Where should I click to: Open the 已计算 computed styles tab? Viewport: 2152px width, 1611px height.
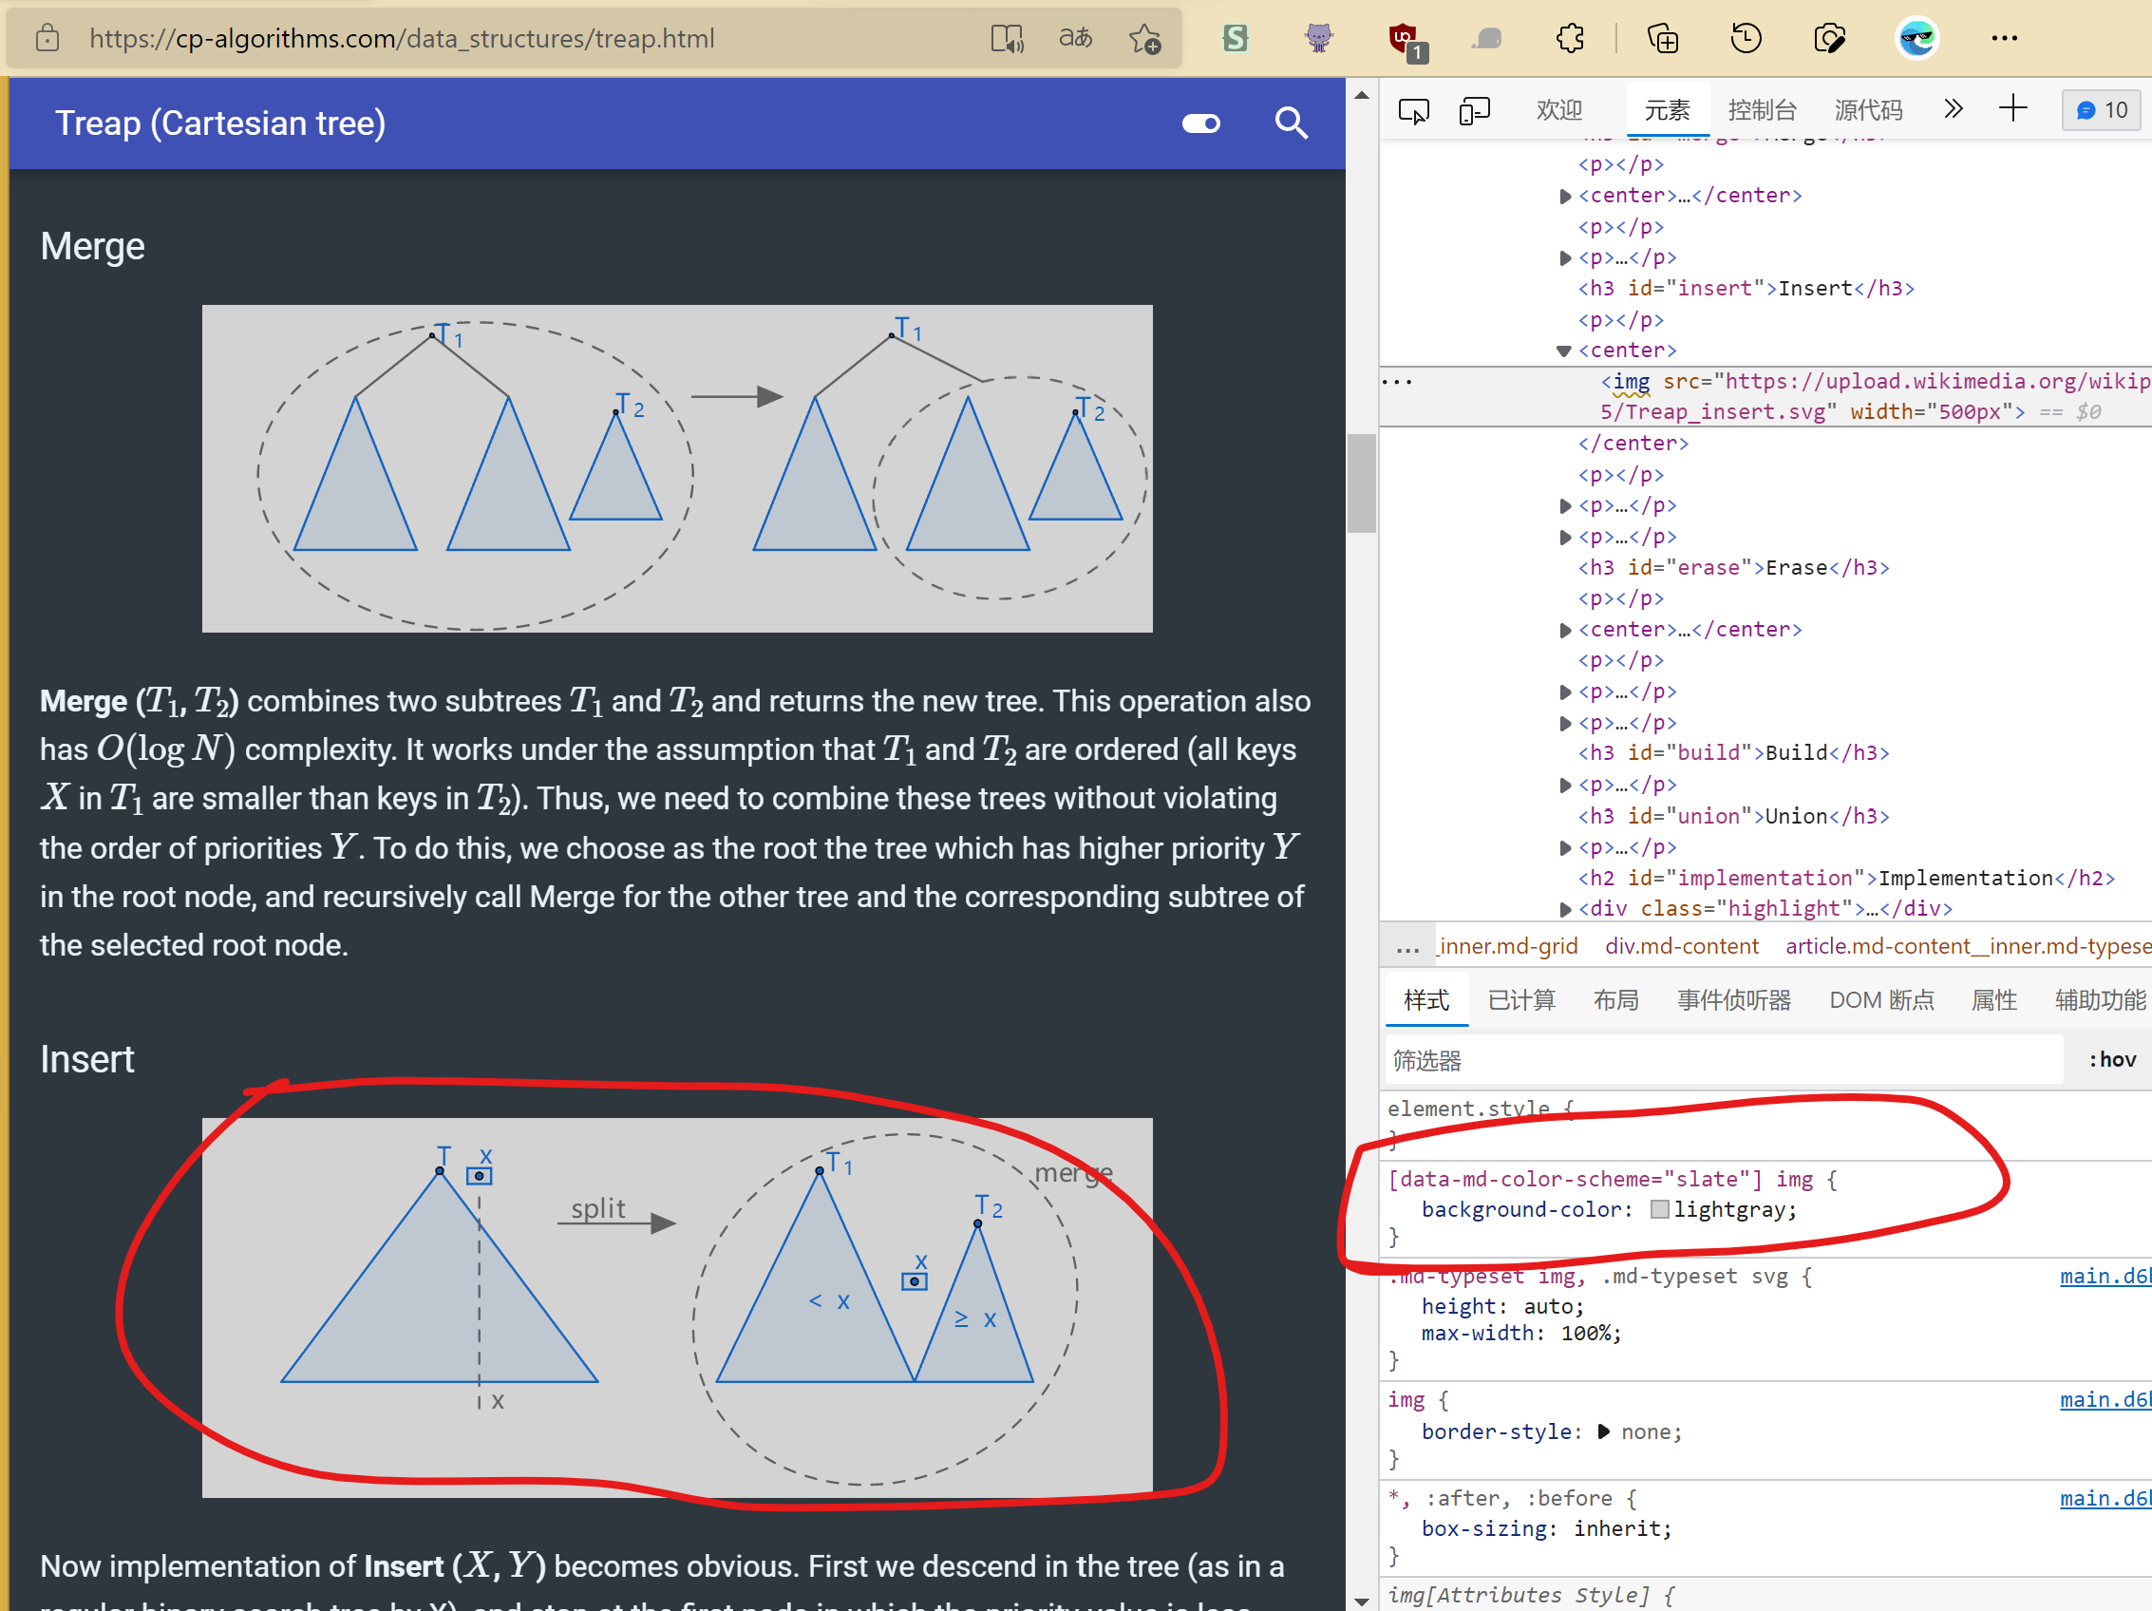click(x=1521, y=1000)
